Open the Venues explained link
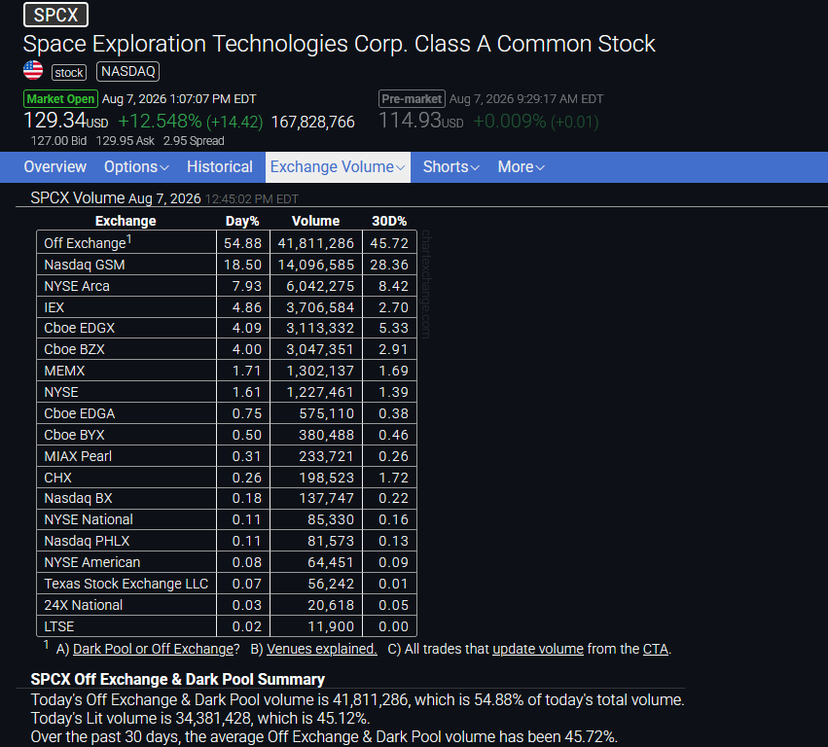Image resolution: width=828 pixels, height=747 pixels. (x=322, y=649)
